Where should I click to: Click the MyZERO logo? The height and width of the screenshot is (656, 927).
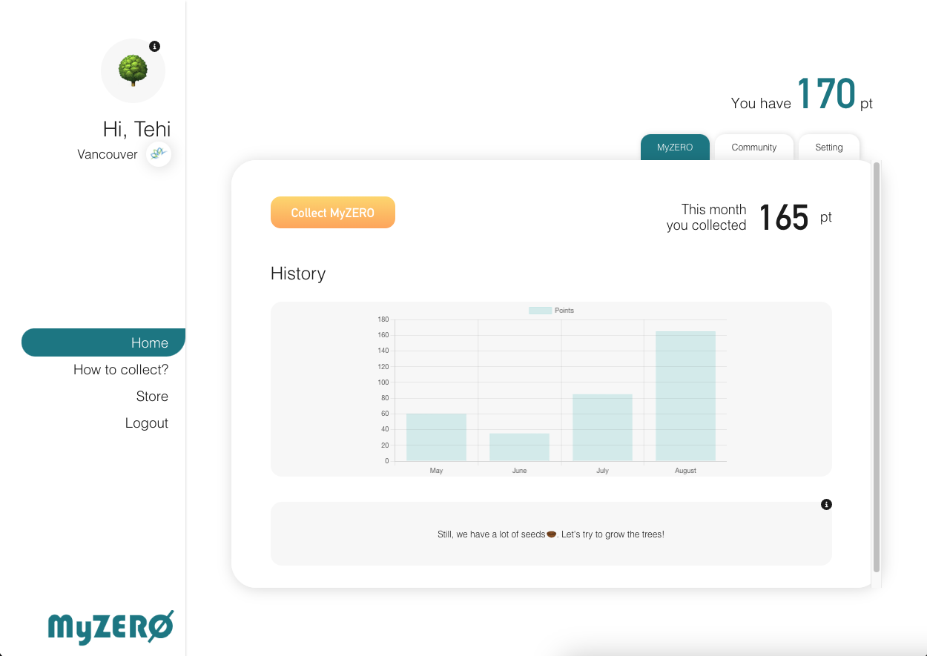tap(110, 627)
